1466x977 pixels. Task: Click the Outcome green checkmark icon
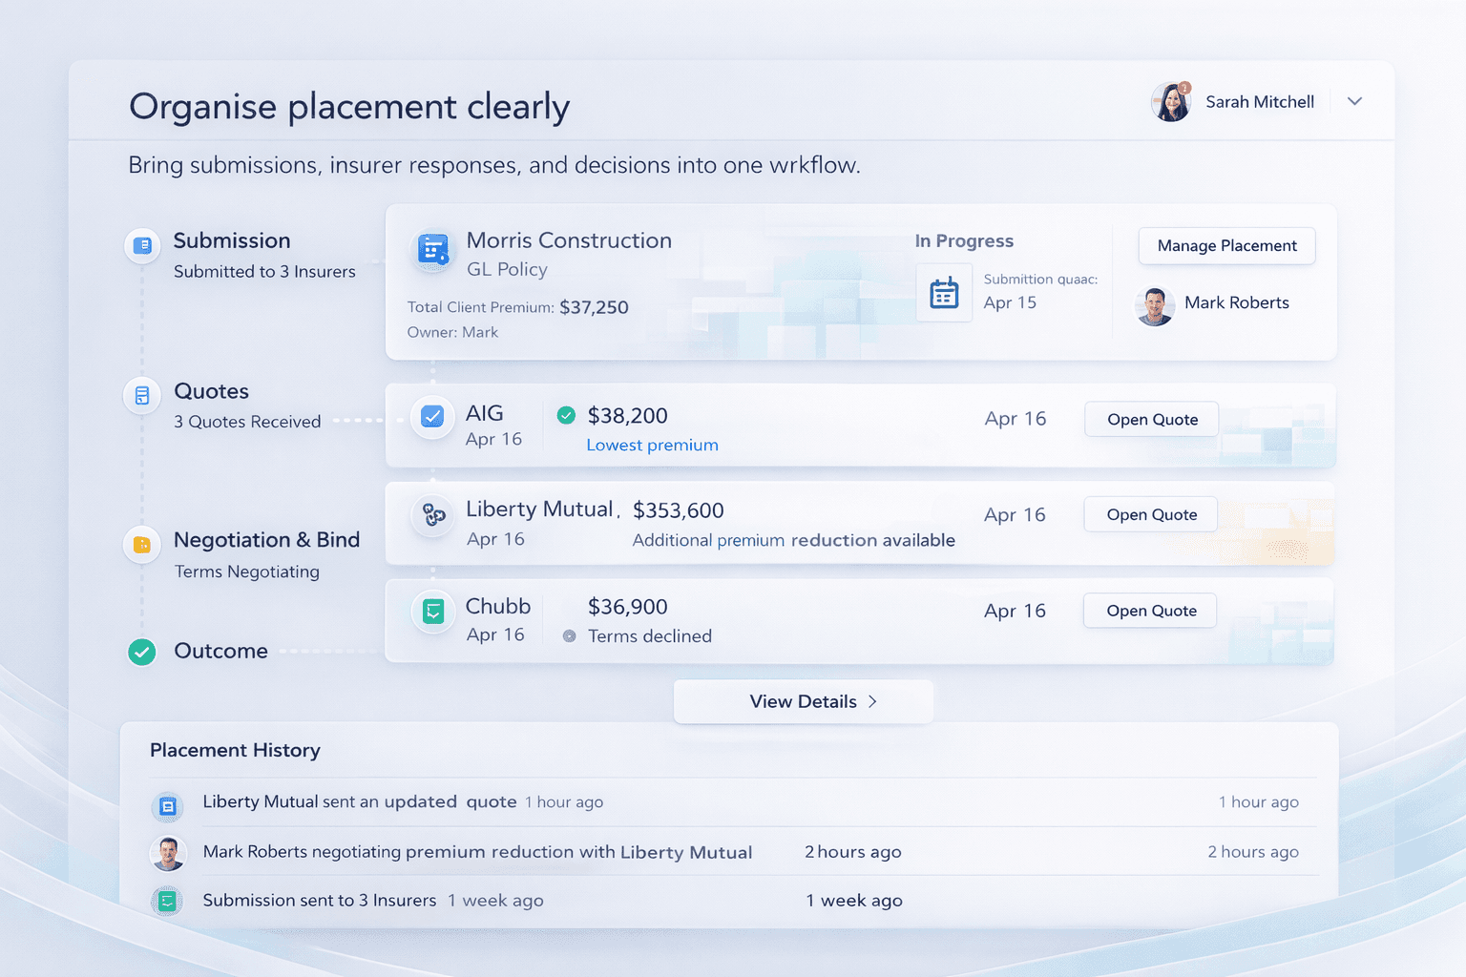tap(142, 653)
